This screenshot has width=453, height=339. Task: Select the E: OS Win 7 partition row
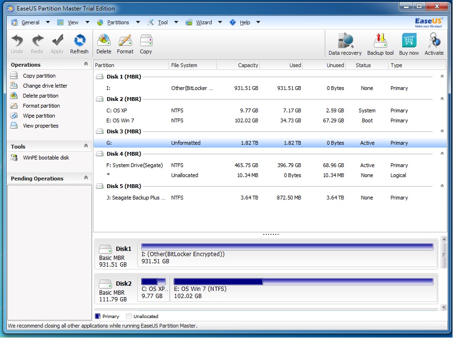click(270, 120)
